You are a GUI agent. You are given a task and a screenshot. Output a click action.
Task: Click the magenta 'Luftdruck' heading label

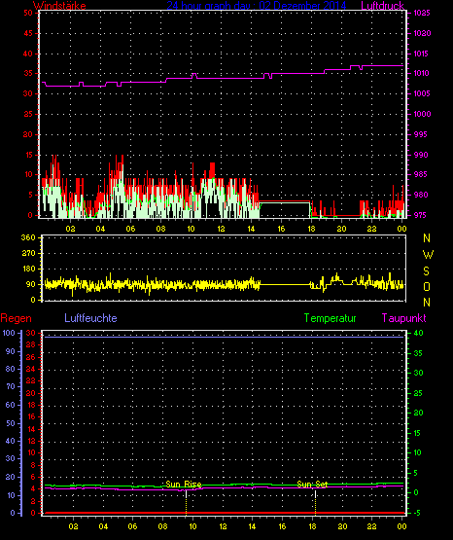point(382,6)
